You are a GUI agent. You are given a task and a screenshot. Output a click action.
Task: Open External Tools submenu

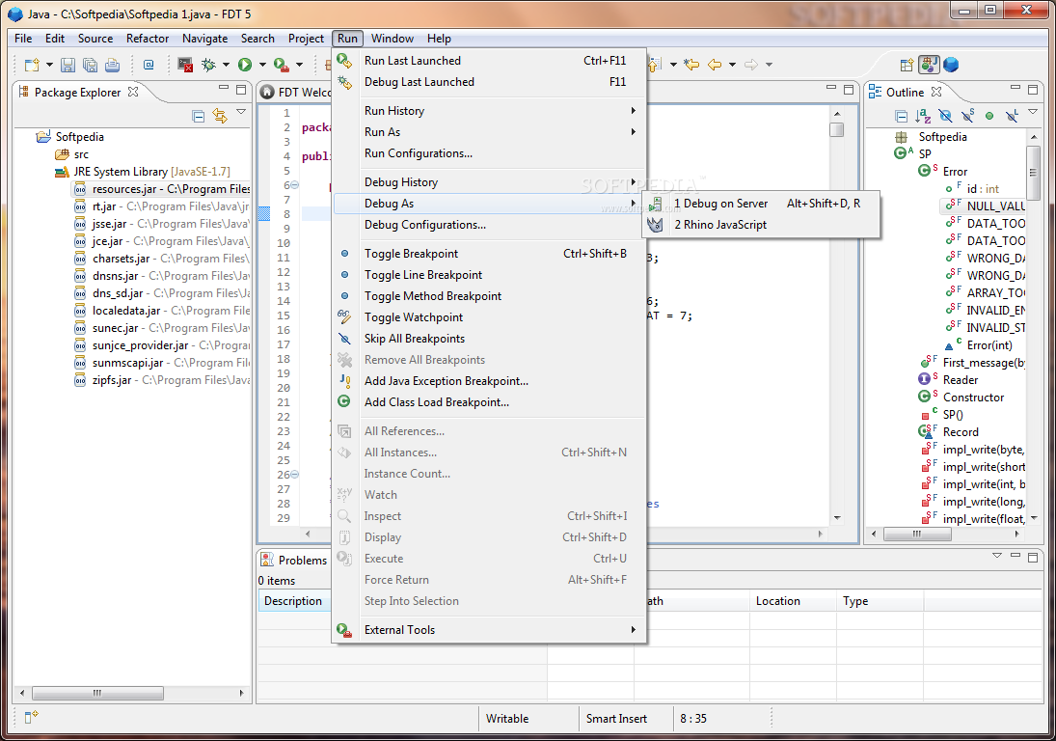pos(490,630)
